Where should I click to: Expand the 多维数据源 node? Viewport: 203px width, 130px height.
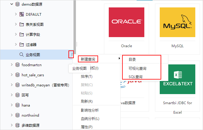[12, 125]
